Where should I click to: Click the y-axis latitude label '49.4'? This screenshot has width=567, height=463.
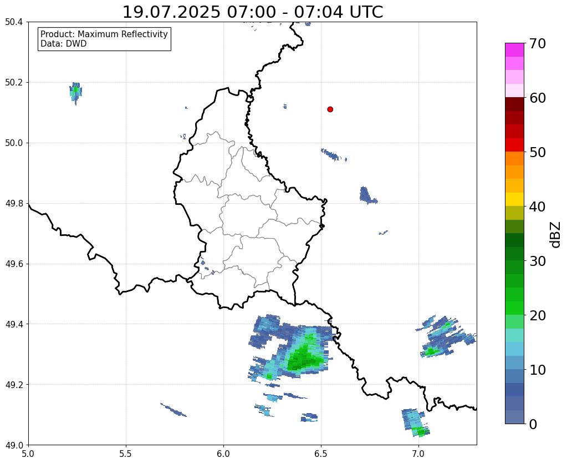(13, 324)
